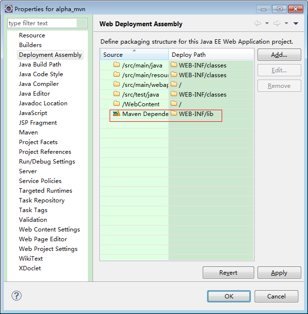The height and width of the screenshot is (314, 308).
Task: Click the help question mark icon
Action: click(x=16, y=296)
